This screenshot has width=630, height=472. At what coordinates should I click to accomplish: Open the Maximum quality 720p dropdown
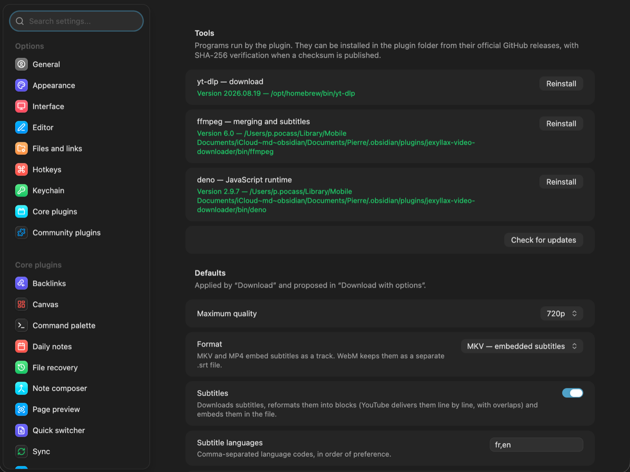pyautogui.click(x=562, y=313)
